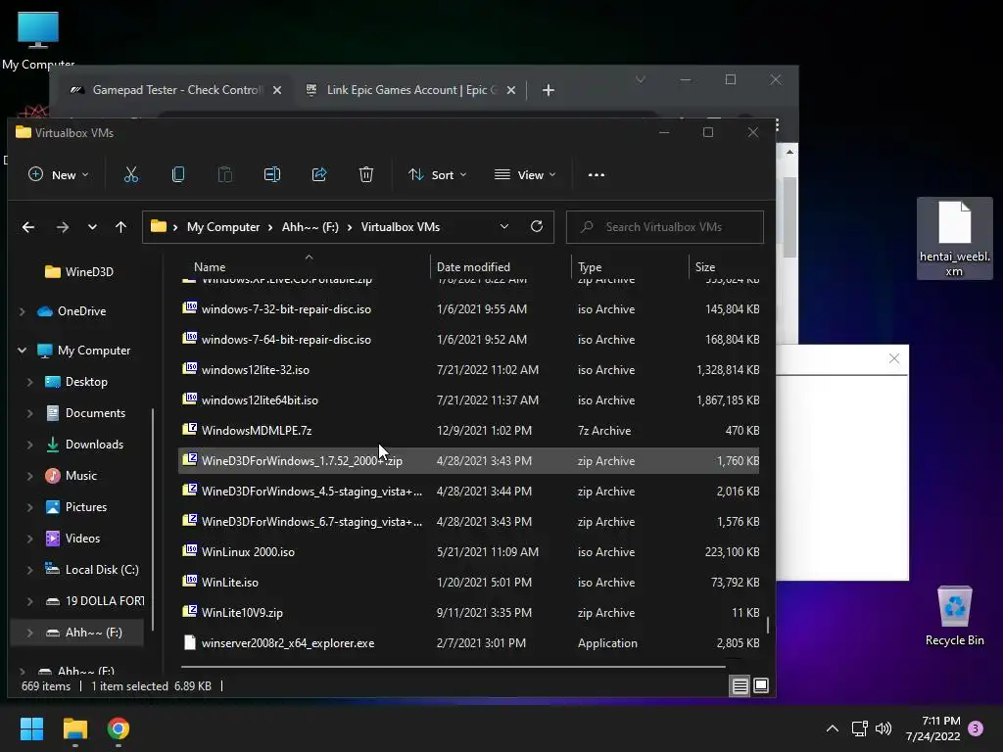The width and height of the screenshot is (1003, 752).
Task: Click My Computer in the breadcrumb path
Action: pyautogui.click(x=223, y=227)
